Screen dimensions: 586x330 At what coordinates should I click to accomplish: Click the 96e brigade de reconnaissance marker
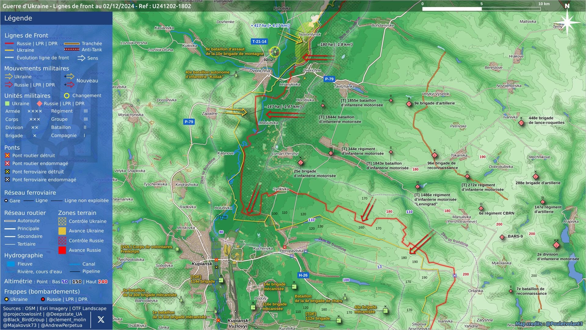(435, 155)
